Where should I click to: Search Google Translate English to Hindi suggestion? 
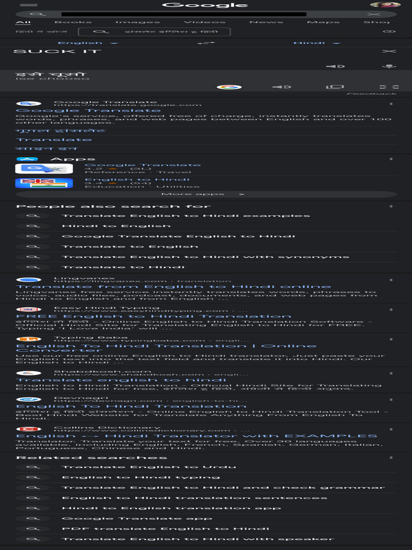[x=206, y=236]
